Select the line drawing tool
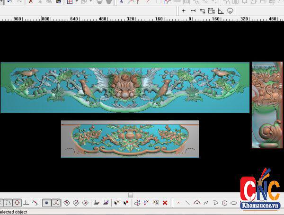This screenshot has width=284, height=215. click(x=187, y=203)
